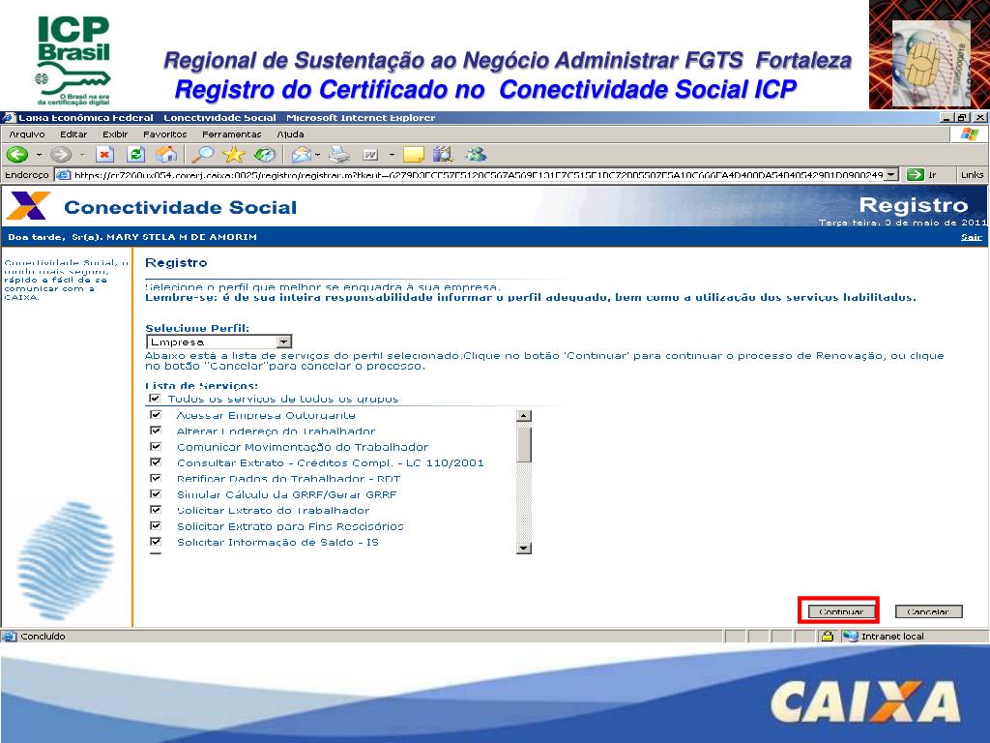Viewport: 990px width, 743px height.
Task: Click the green Ir go arrow
Action: (915, 175)
